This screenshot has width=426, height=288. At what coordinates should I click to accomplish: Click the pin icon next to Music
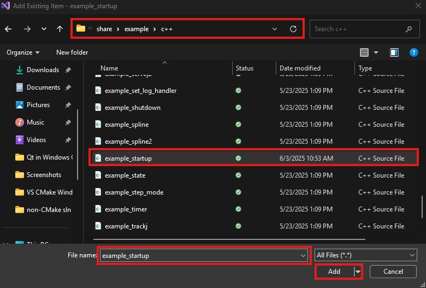(x=68, y=122)
